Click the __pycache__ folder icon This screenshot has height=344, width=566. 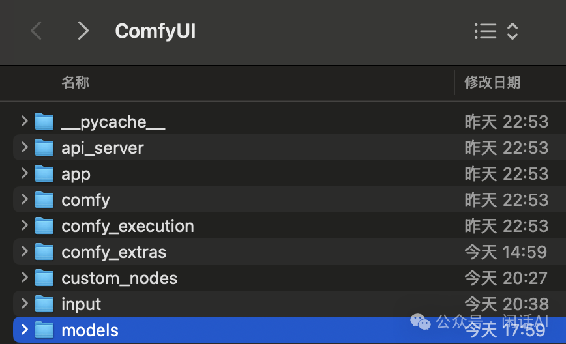pyautogui.click(x=44, y=122)
